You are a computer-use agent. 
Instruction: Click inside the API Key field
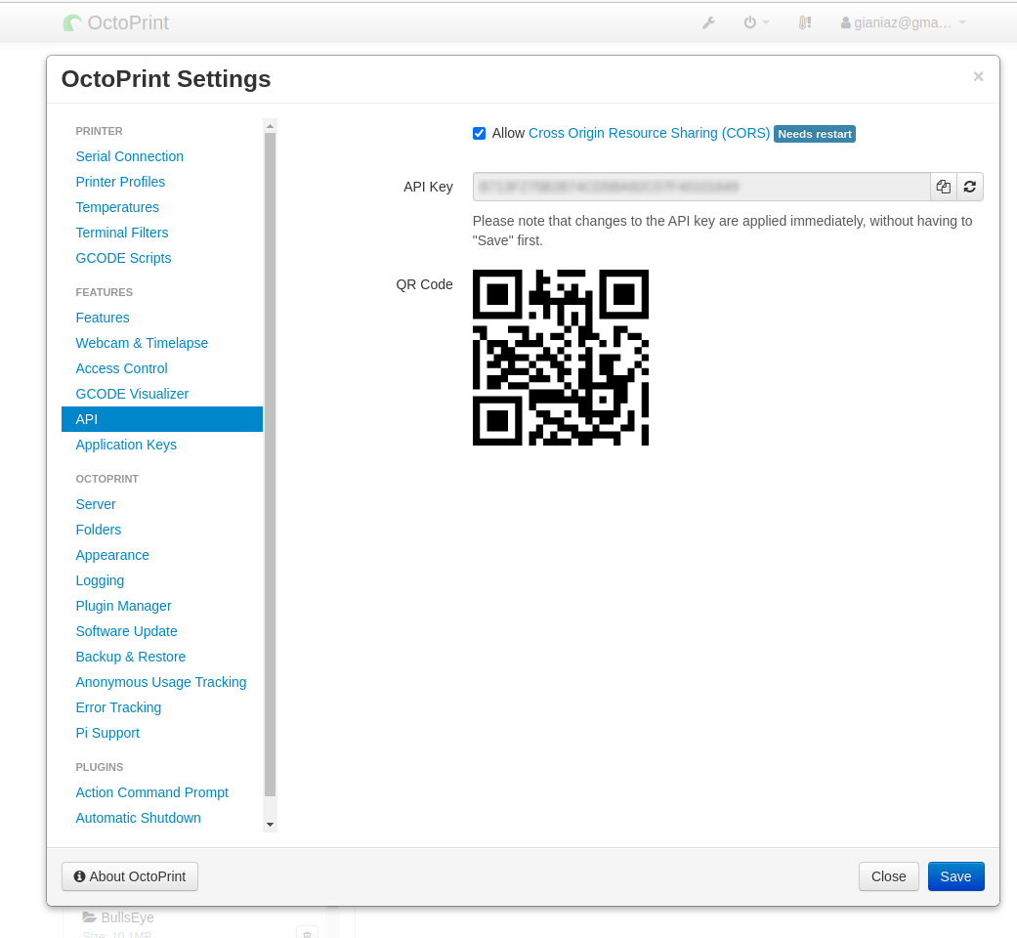(x=701, y=187)
